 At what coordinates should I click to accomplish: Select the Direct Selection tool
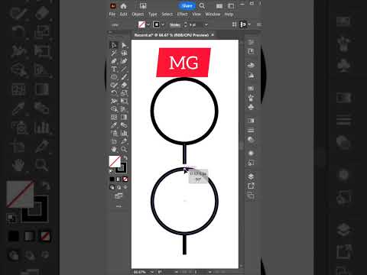(124, 45)
